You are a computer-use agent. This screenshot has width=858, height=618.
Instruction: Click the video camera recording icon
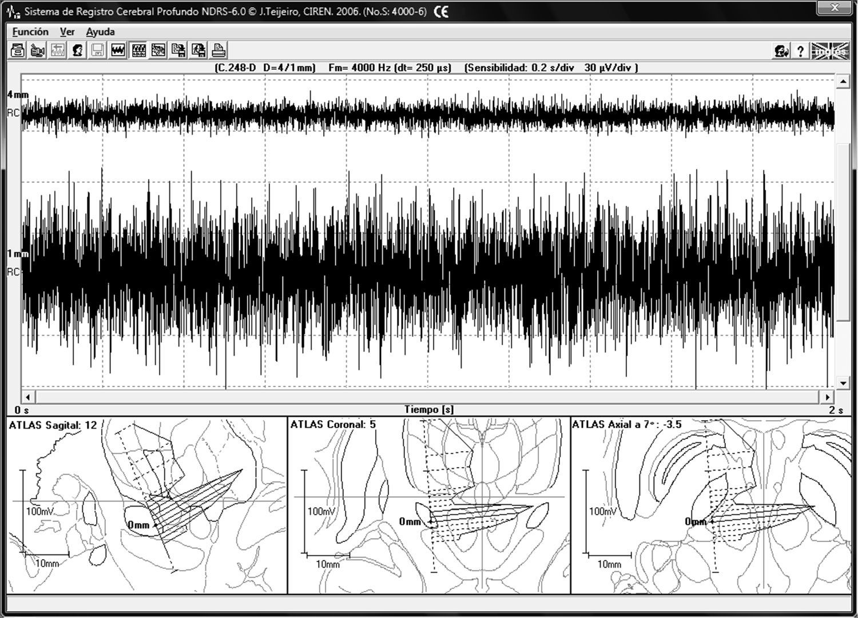click(x=38, y=51)
